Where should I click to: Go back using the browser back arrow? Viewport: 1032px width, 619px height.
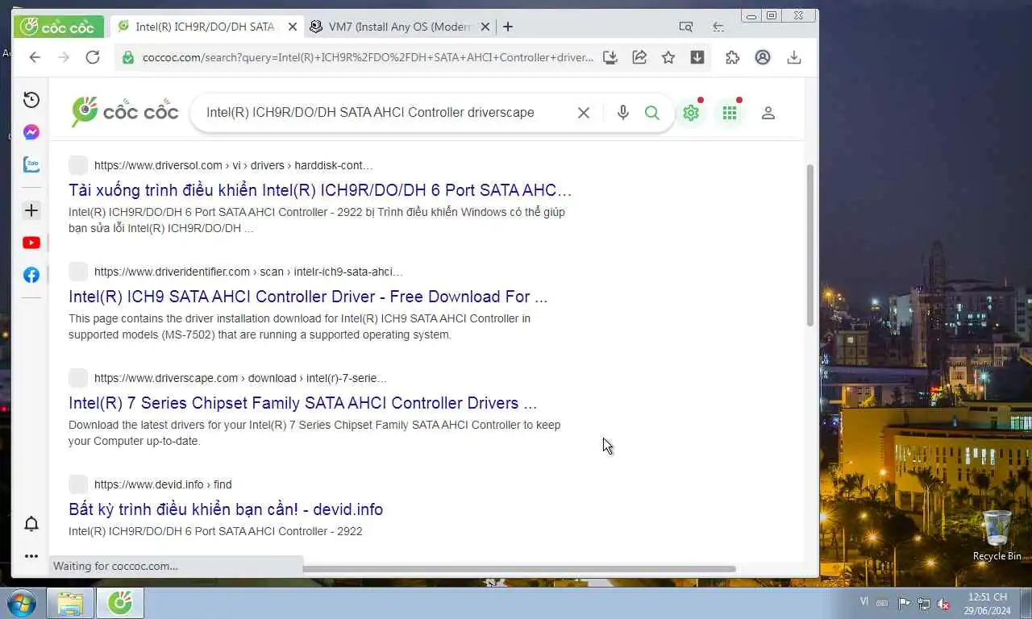(35, 57)
